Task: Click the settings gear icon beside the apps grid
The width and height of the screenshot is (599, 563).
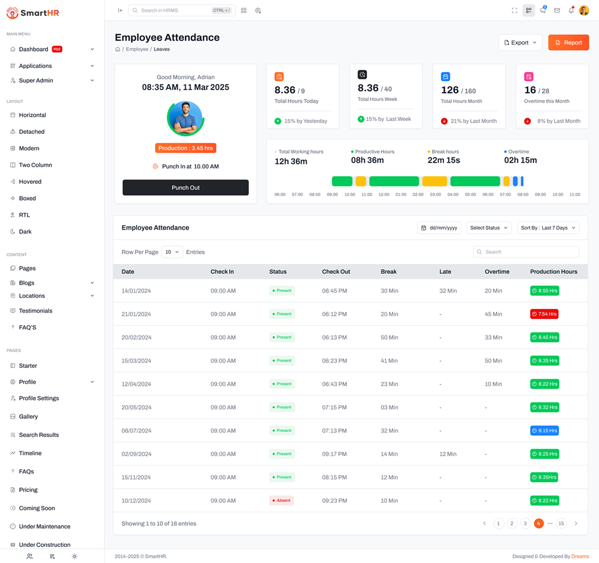Action: pos(258,10)
